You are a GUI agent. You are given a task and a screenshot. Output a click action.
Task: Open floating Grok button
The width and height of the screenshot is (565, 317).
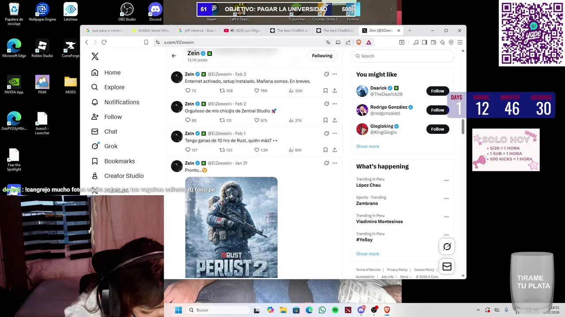pyautogui.click(x=447, y=247)
